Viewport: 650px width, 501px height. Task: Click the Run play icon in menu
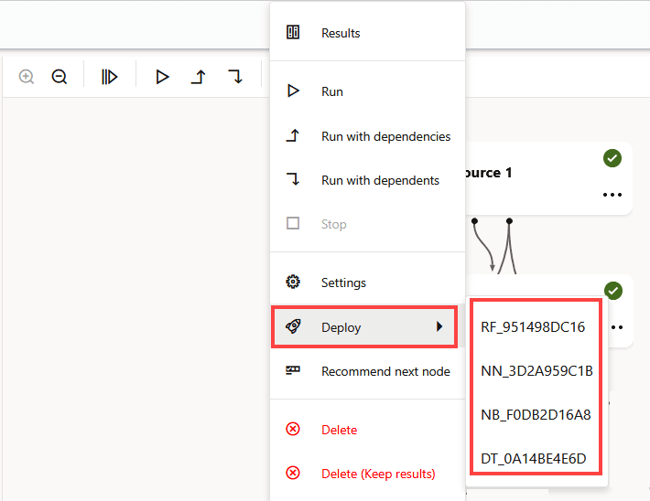[293, 91]
